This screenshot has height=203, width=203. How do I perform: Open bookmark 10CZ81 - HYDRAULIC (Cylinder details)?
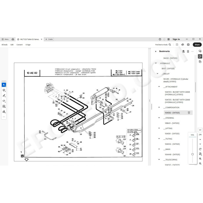click(x=176, y=80)
